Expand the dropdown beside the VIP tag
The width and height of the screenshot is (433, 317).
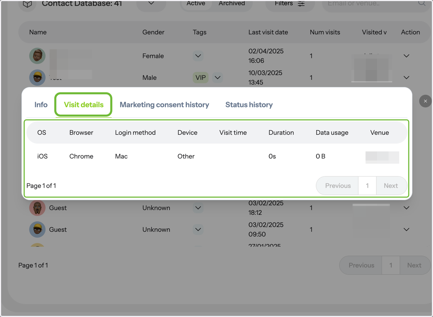(x=217, y=77)
